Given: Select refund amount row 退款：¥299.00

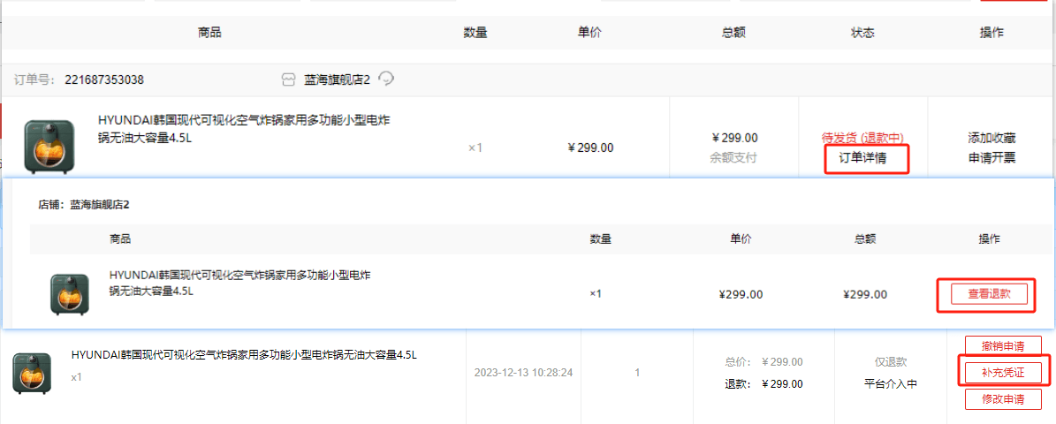Looking at the screenshot, I should [764, 384].
